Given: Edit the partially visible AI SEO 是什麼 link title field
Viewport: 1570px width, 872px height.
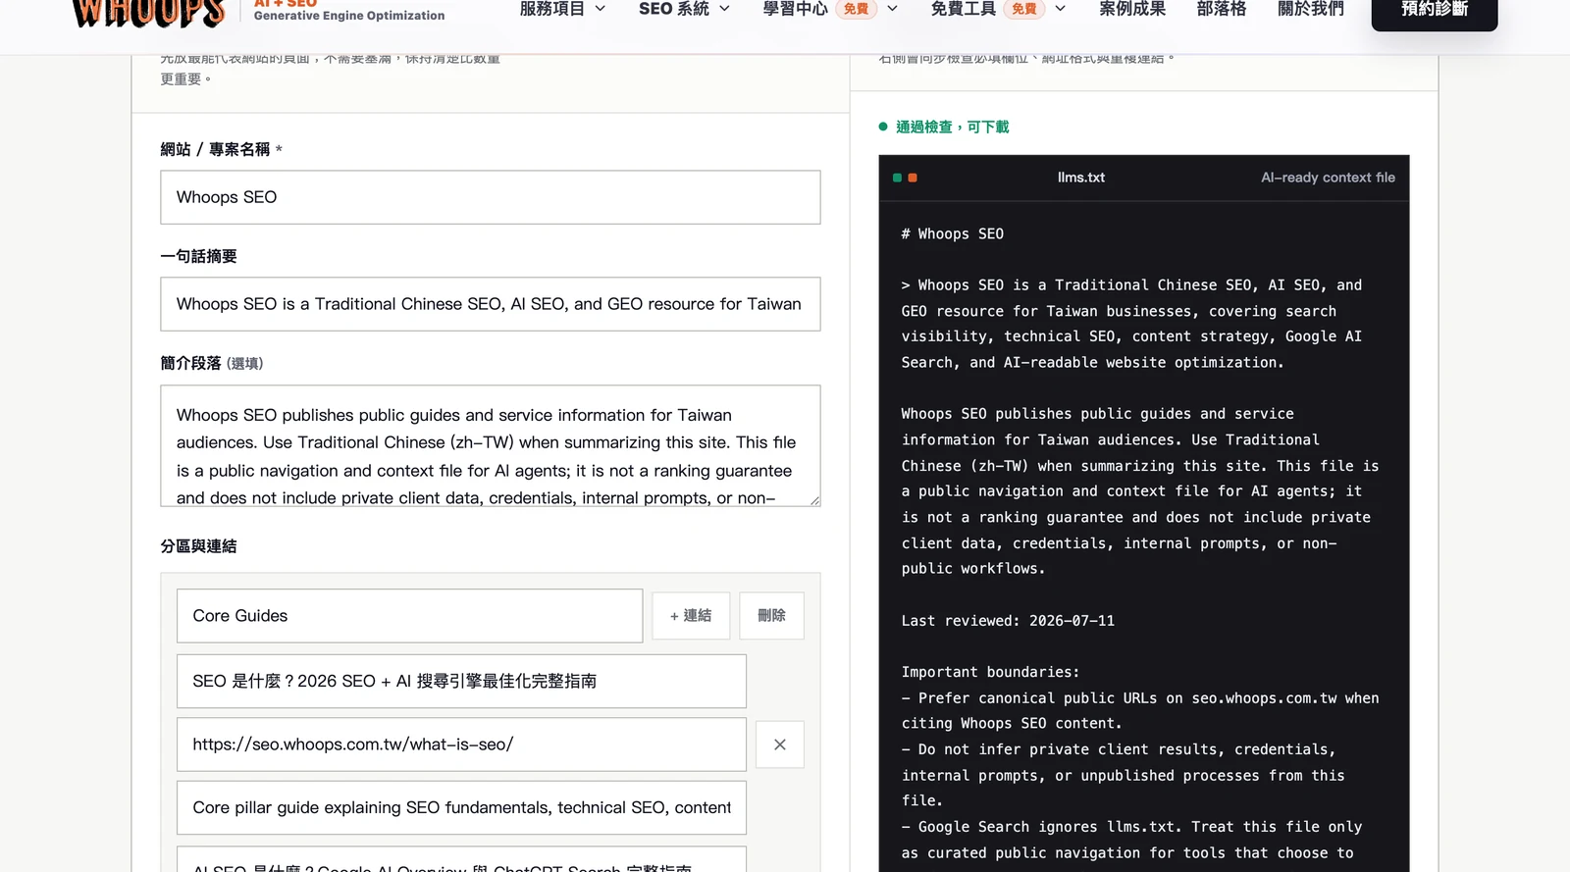Looking at the screenshot, I should pos(461,859).
